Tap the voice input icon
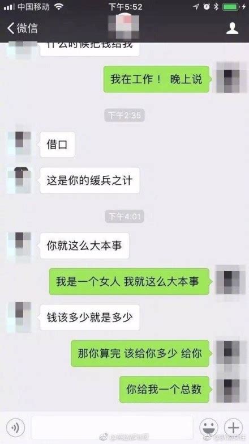 15,428
